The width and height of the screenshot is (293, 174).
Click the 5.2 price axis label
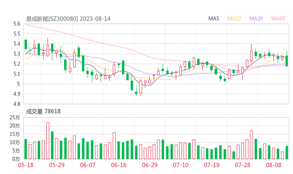point(17,64)
